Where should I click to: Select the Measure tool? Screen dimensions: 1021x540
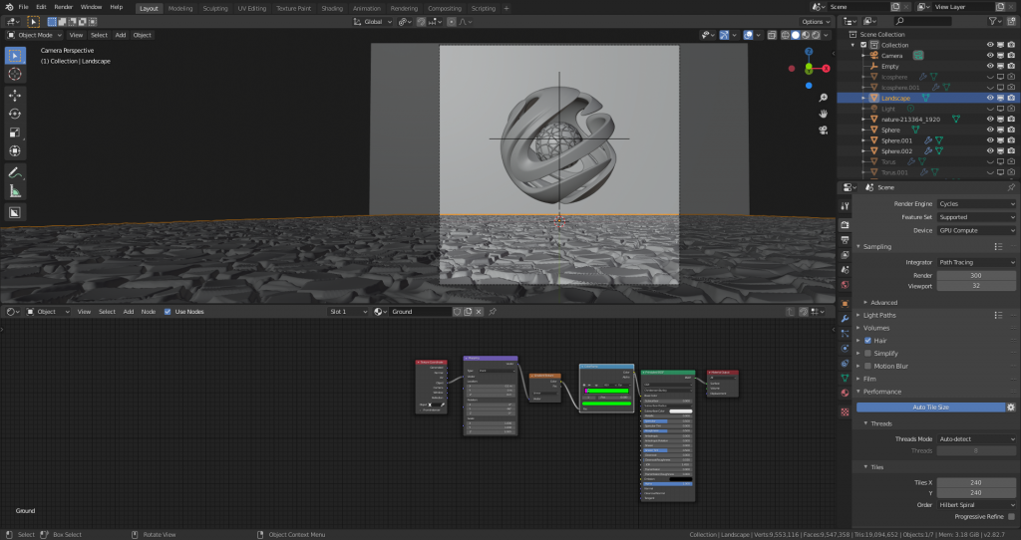click(14, 191)
